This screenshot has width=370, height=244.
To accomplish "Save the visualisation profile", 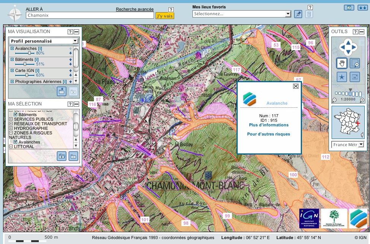I will [x=61, y=91].
